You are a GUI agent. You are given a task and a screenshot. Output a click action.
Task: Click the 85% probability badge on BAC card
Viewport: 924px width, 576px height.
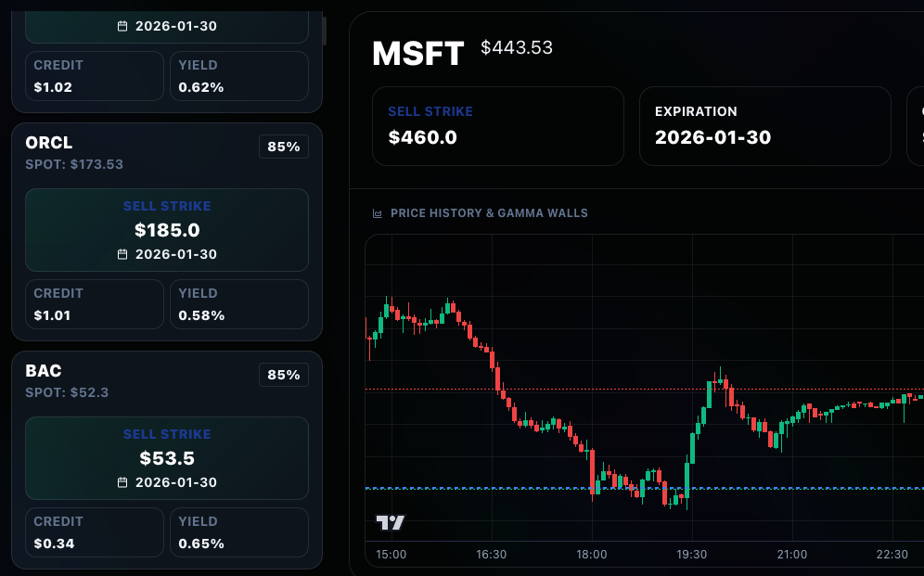tap(283, 375)
